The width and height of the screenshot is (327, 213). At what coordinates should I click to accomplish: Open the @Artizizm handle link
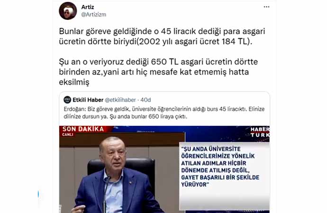pos(94,15)
